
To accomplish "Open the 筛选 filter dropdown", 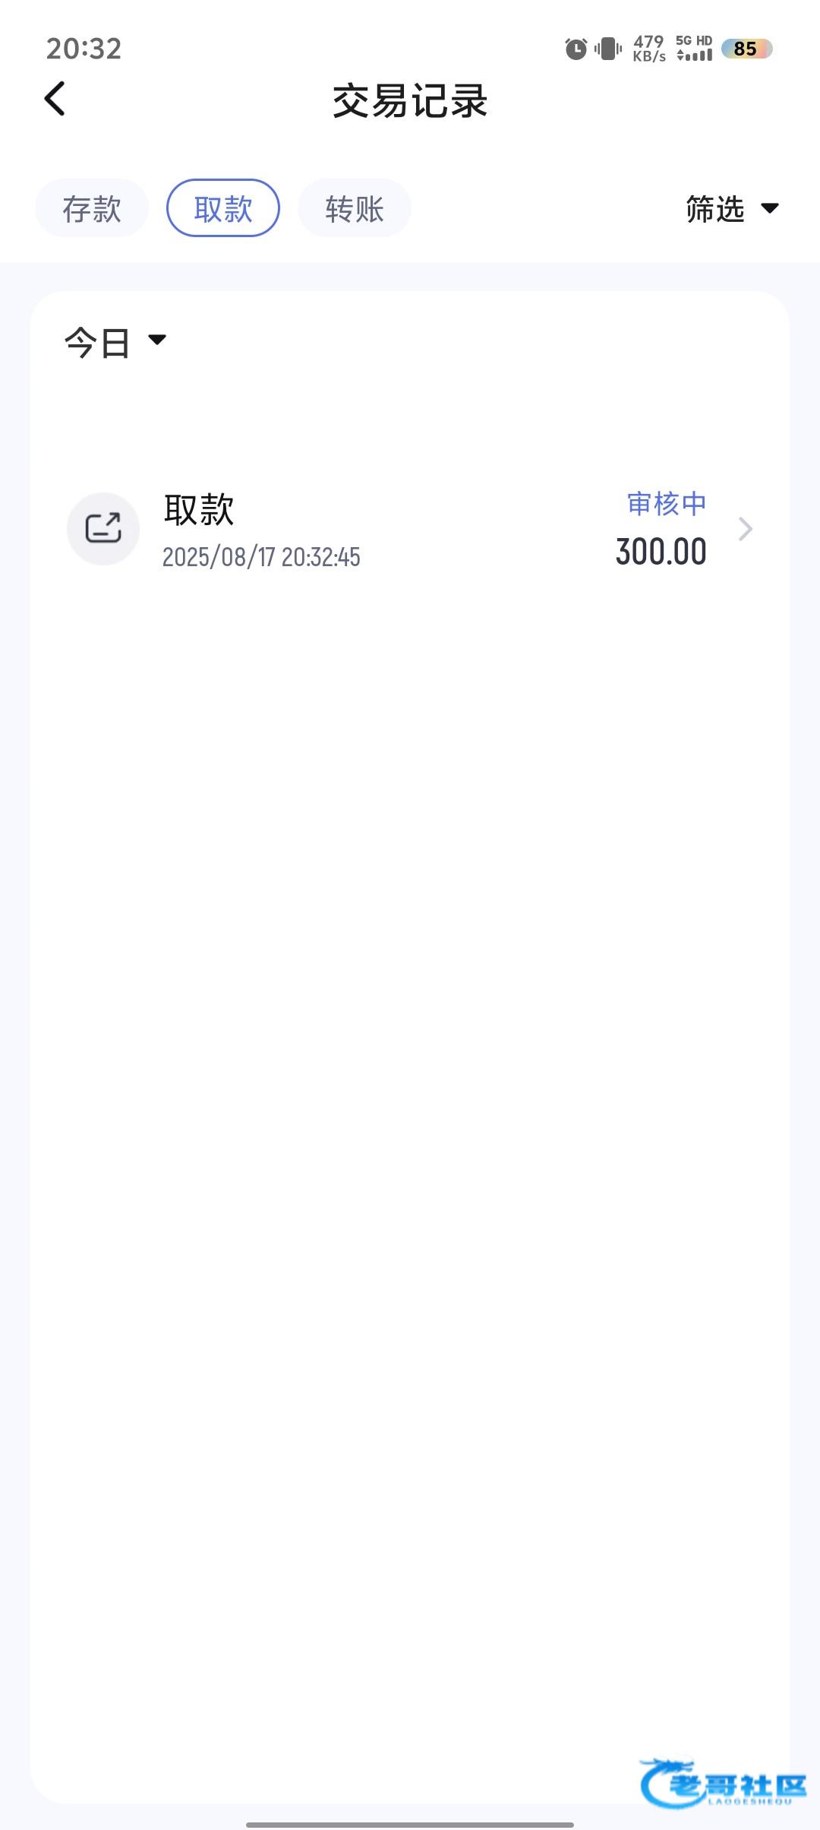I will 732,209.
